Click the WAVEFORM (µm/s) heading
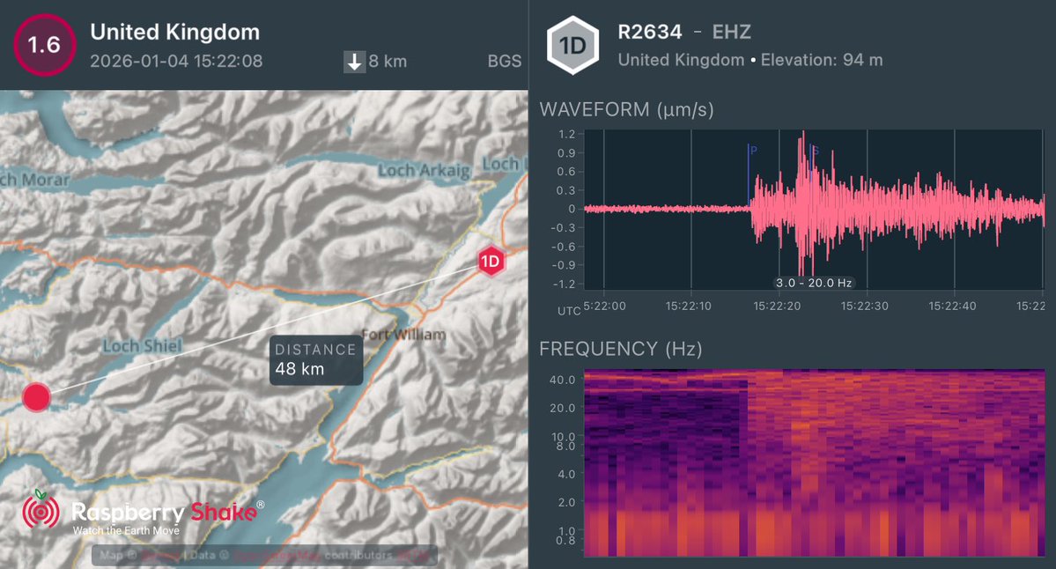Screen dimensions: 1056x569 626,109
